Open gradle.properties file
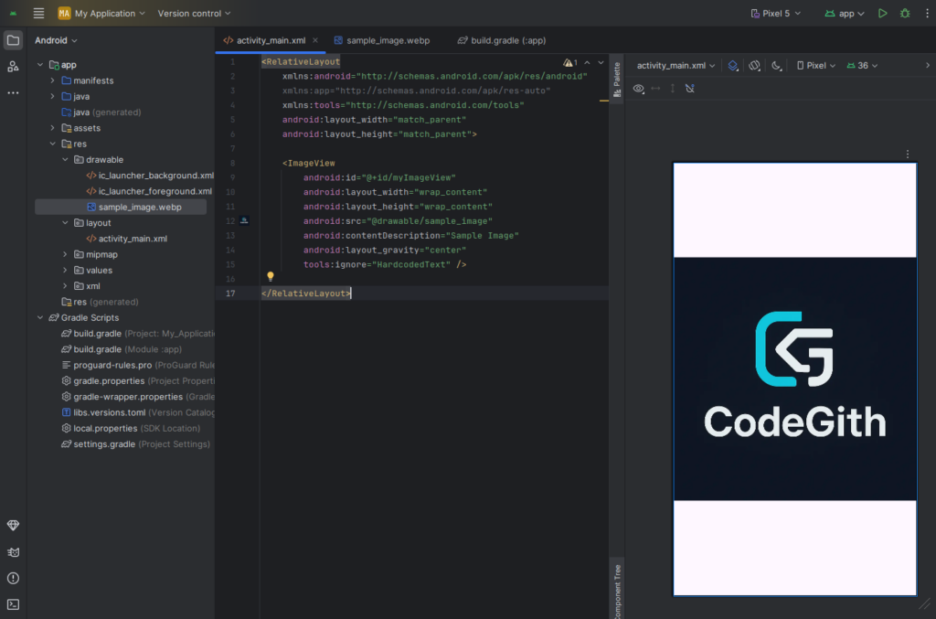This screenshot has height=619, width=936. pos(138,381)
